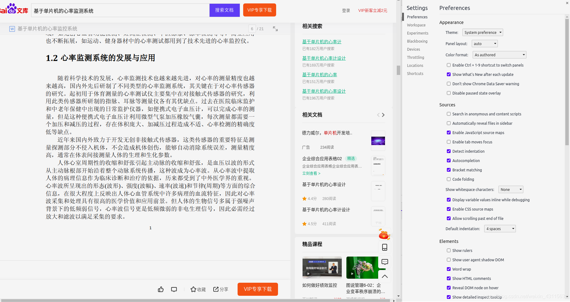
Task: Click the thumbs-up like icon
Action: point(161,289)
